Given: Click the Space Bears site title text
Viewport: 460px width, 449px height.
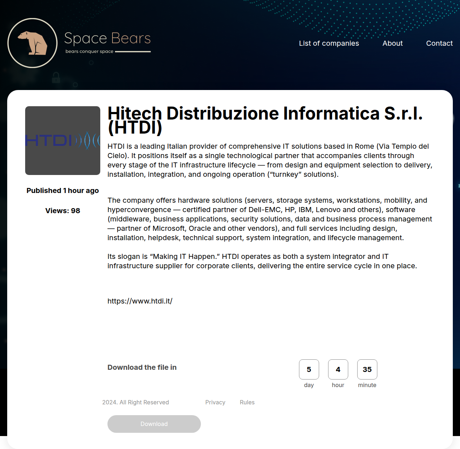Looking at the screenshot, I should point(107,38).
